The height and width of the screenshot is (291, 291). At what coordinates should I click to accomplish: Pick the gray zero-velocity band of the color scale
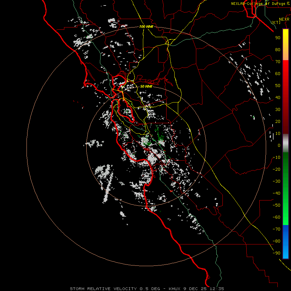pyautogui.click(x=286, y=143)
